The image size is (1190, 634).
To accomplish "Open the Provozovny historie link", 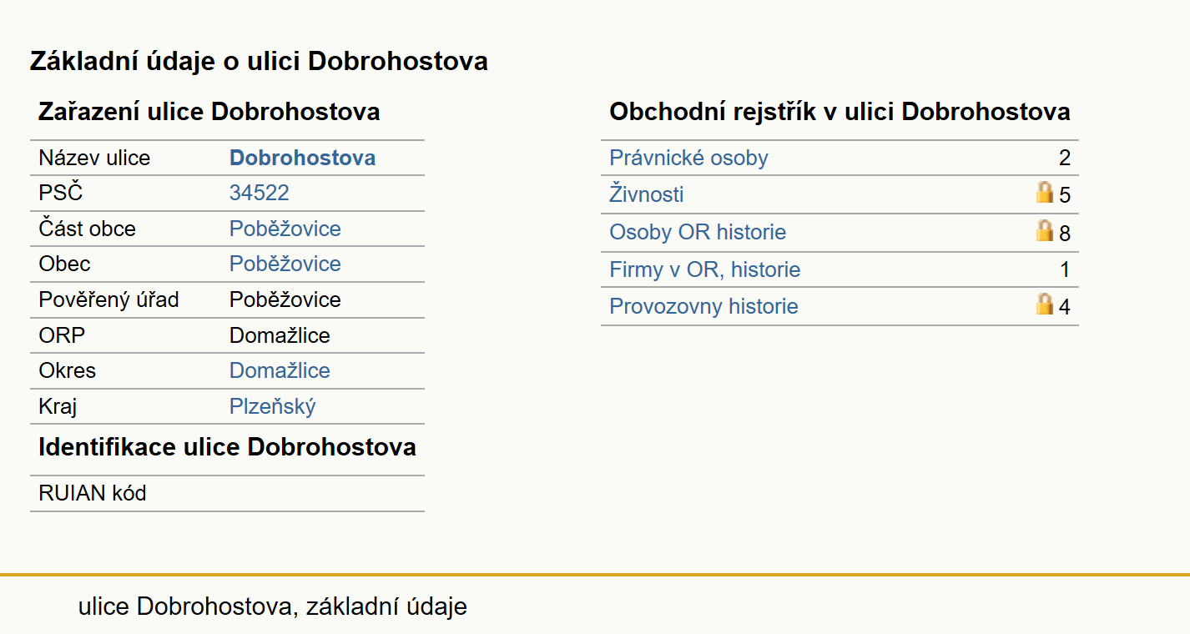I will (x=703, y=306).
